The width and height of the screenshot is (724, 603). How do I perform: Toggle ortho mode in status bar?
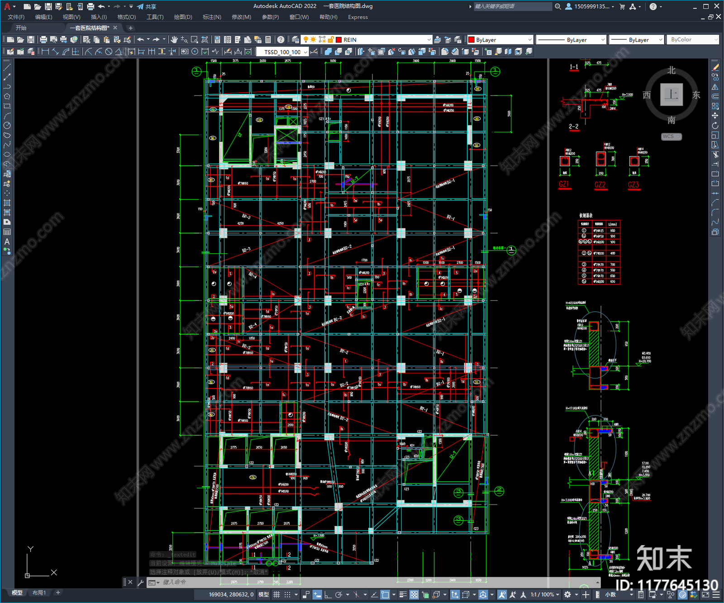click(x=328, y=594)
